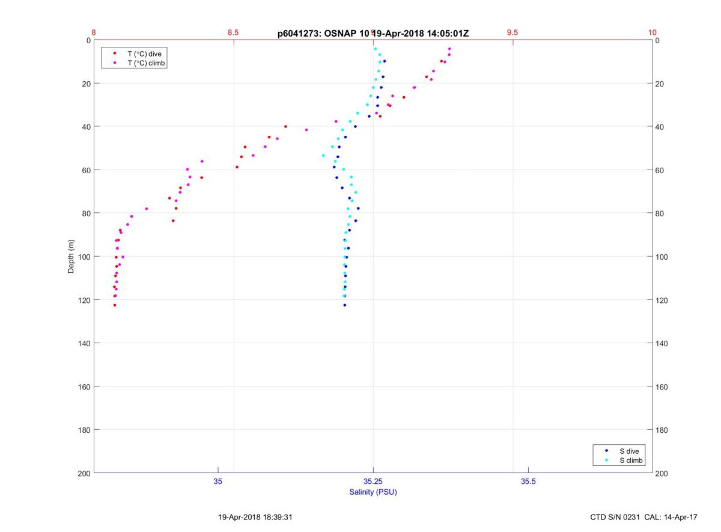Click the right depth axis tick '0'
721x532 pixels.
657,40
